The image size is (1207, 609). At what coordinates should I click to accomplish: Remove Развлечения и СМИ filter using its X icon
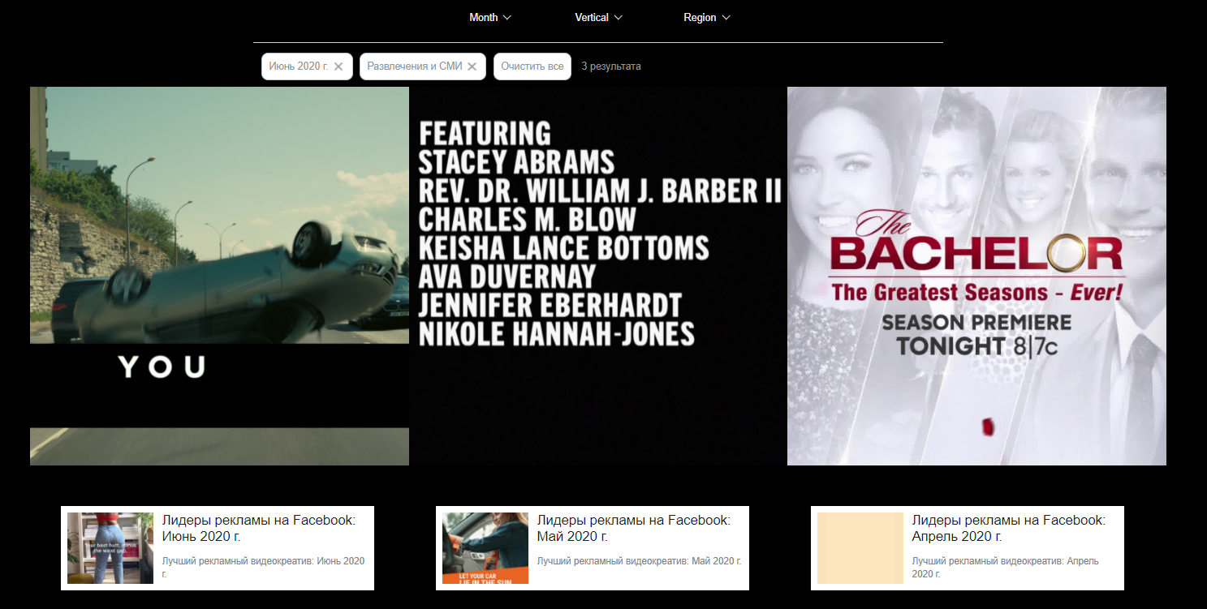pos(472,66)
